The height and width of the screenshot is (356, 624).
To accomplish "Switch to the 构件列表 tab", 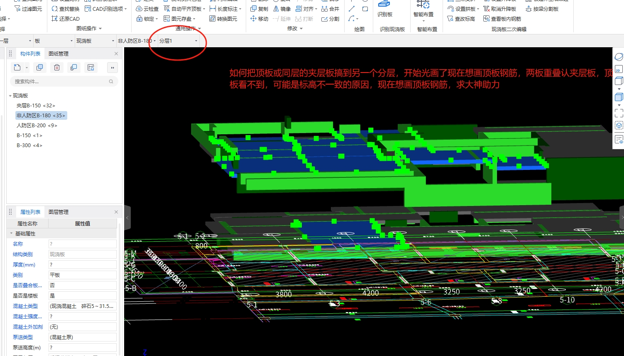I will 30,53.
